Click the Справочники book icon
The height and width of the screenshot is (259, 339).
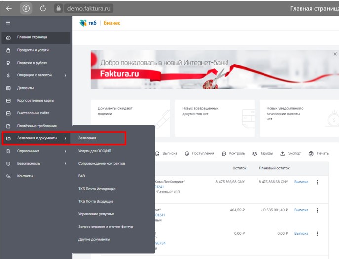(8, 151)
